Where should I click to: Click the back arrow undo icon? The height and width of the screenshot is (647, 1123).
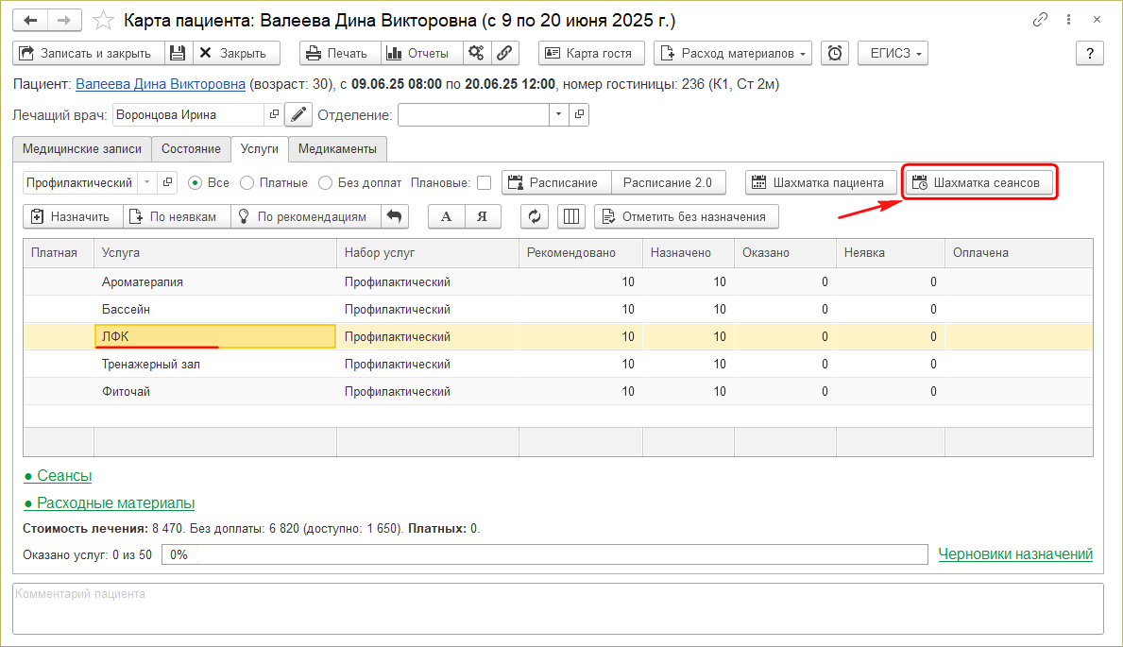[x=395, y=216]
